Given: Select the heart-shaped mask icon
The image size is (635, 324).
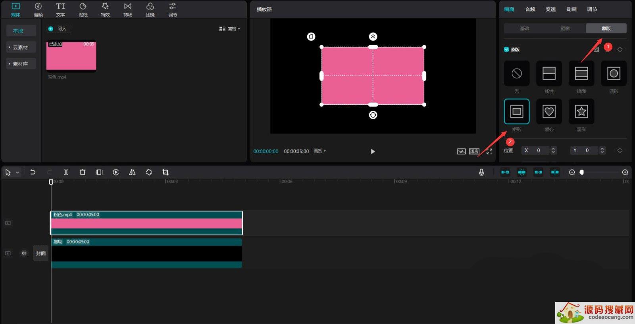Looking at the screenshot, I should coord(549,112).
